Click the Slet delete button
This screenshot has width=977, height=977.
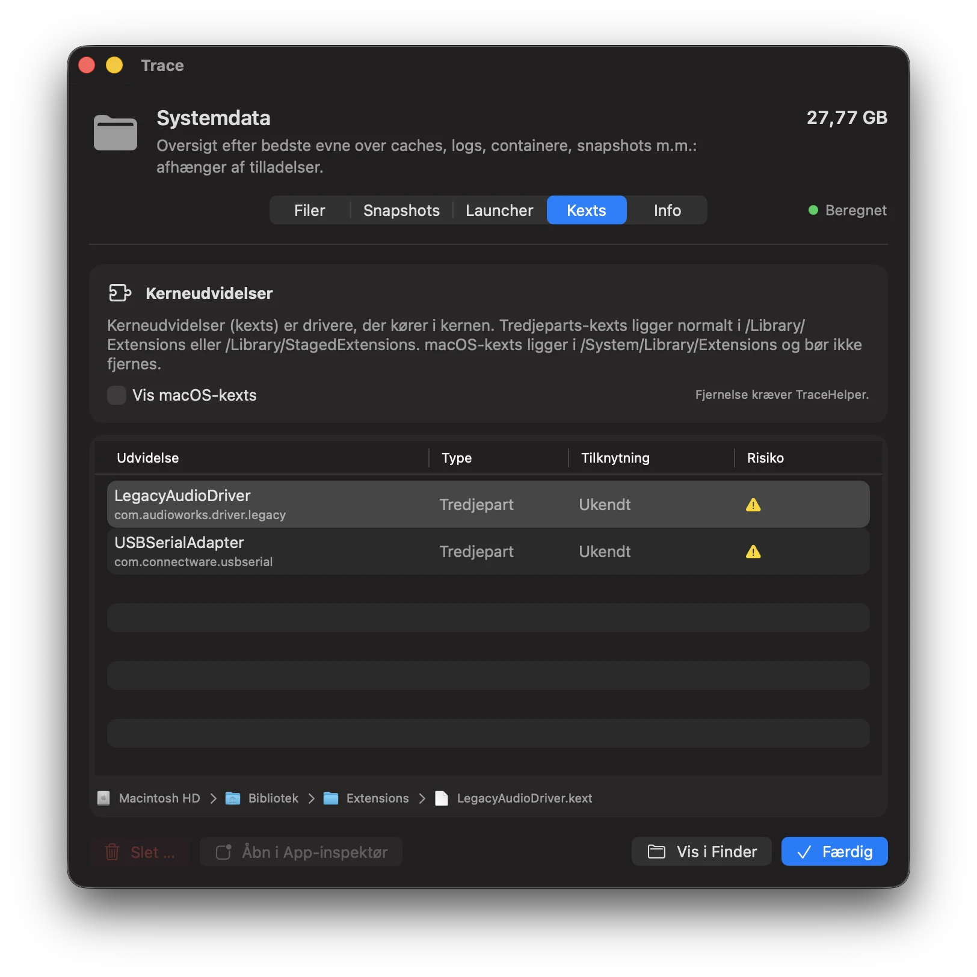pos(140,852)
